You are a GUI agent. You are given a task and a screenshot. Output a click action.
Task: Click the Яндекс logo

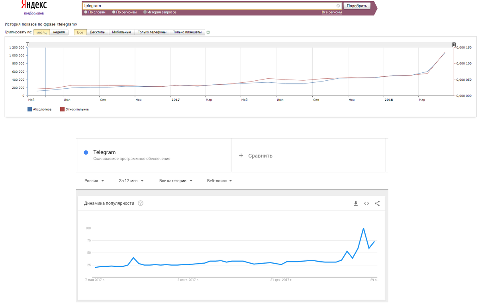click(34, 5)
